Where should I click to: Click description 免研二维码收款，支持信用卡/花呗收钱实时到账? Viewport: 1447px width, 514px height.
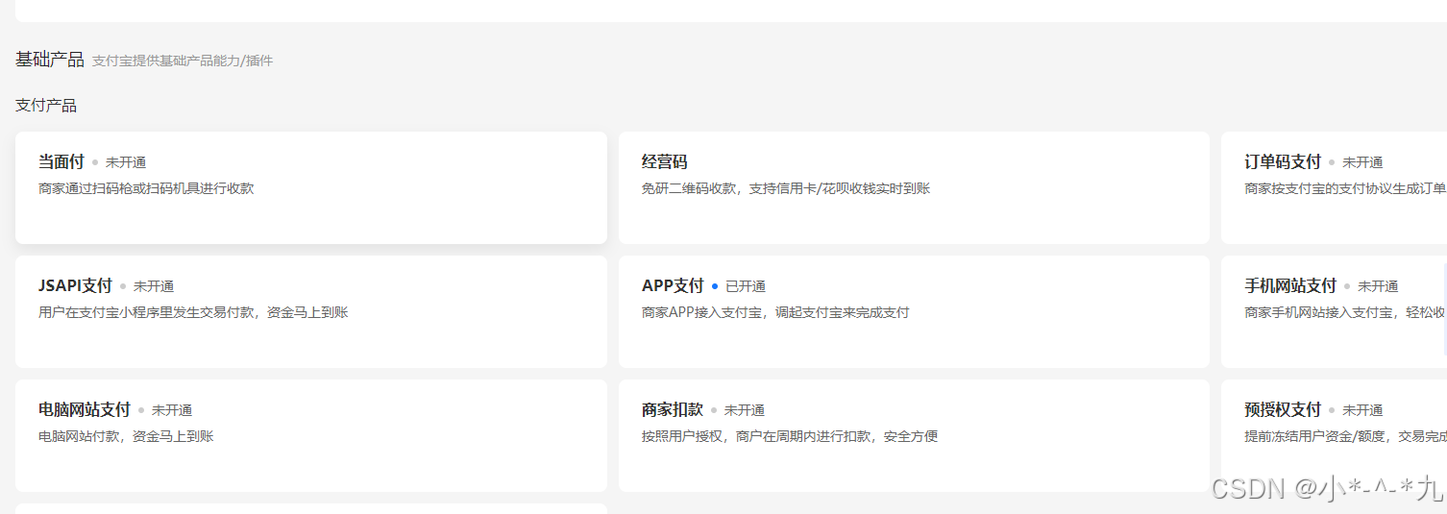click(786, 188)
